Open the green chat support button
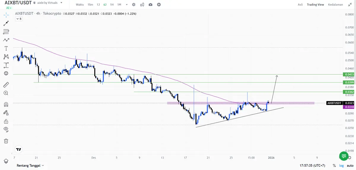 click(x=344, y=156)
